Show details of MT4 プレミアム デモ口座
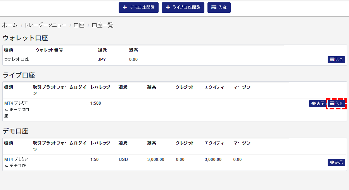Screen dimensions: 349x190 pos(336,162)
